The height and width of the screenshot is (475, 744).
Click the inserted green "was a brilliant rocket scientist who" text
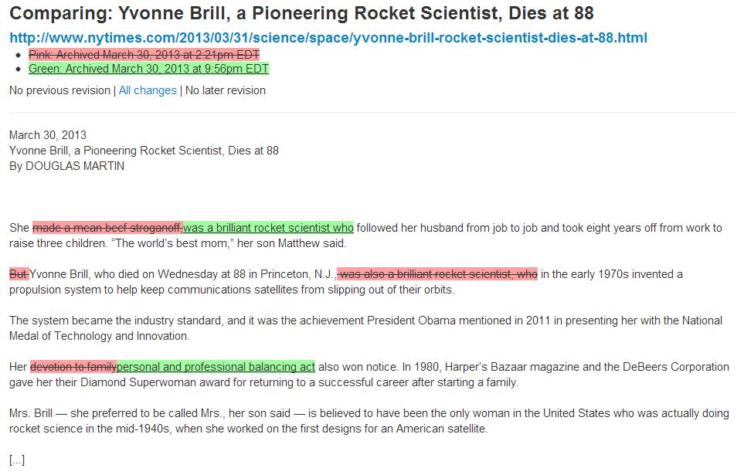point(268,228)
